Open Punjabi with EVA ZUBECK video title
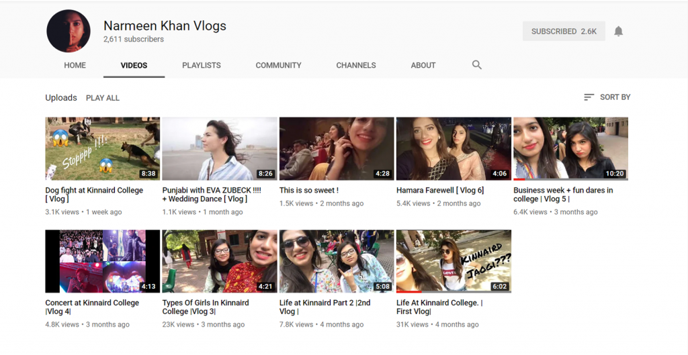This screenshot has width=688, height=355. (212, 195)
